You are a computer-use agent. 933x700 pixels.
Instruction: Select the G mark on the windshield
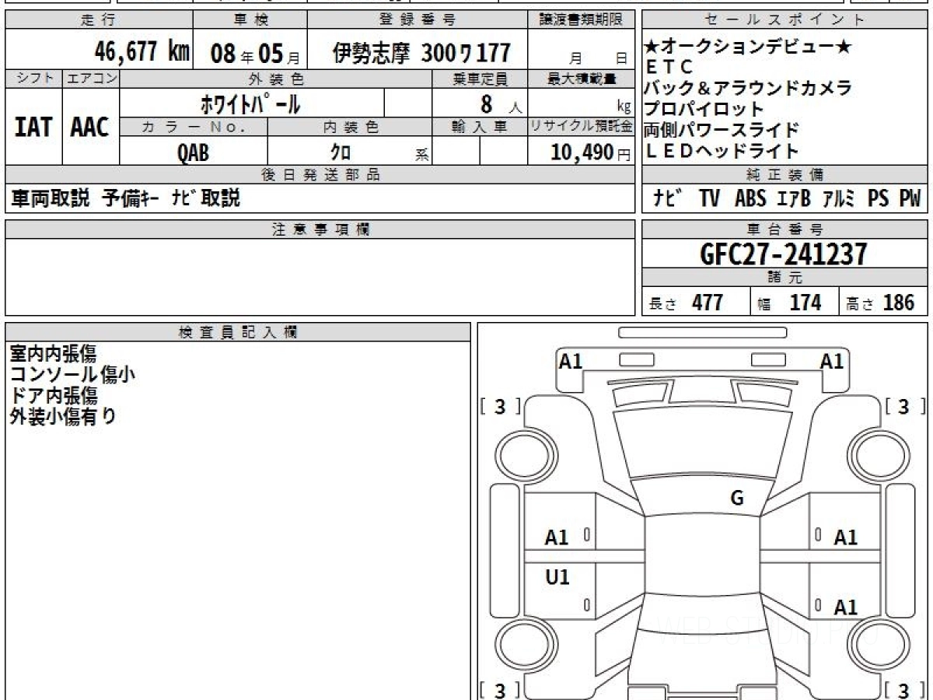736,499
